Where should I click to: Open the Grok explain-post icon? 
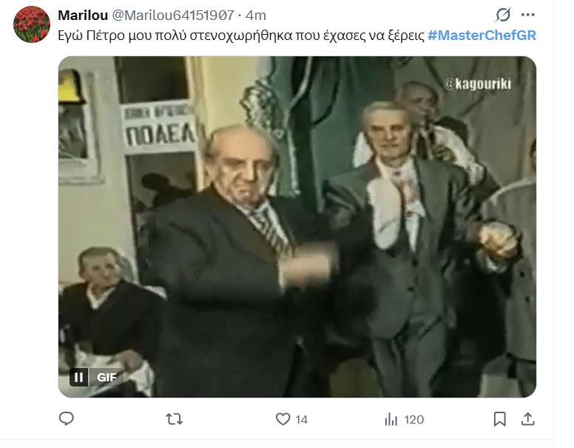click(x=503, y=15)
